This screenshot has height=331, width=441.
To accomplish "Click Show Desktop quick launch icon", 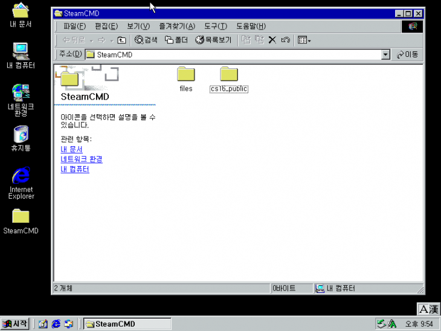I will (x=43, y=324).
